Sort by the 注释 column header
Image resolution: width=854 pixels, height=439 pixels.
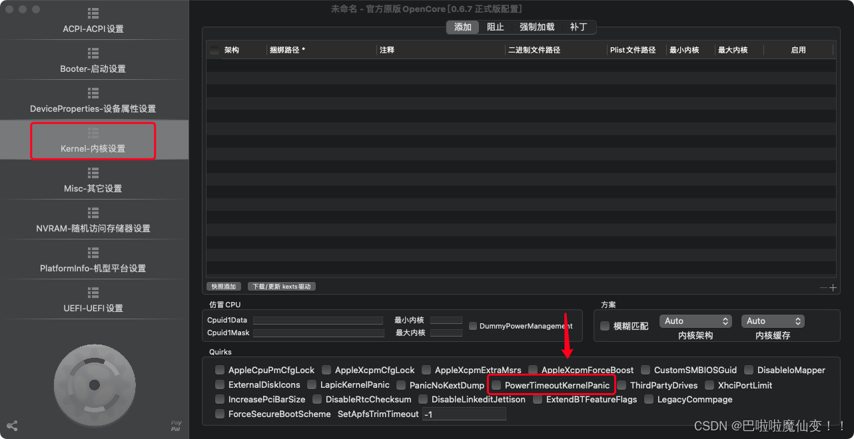[441, 50]
